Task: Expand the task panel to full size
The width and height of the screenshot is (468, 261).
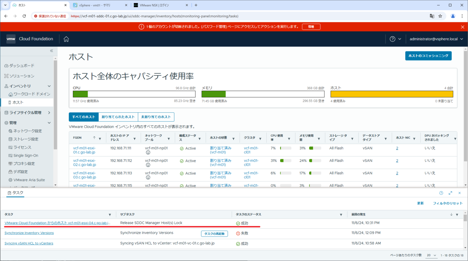Action: coord(450,193)
